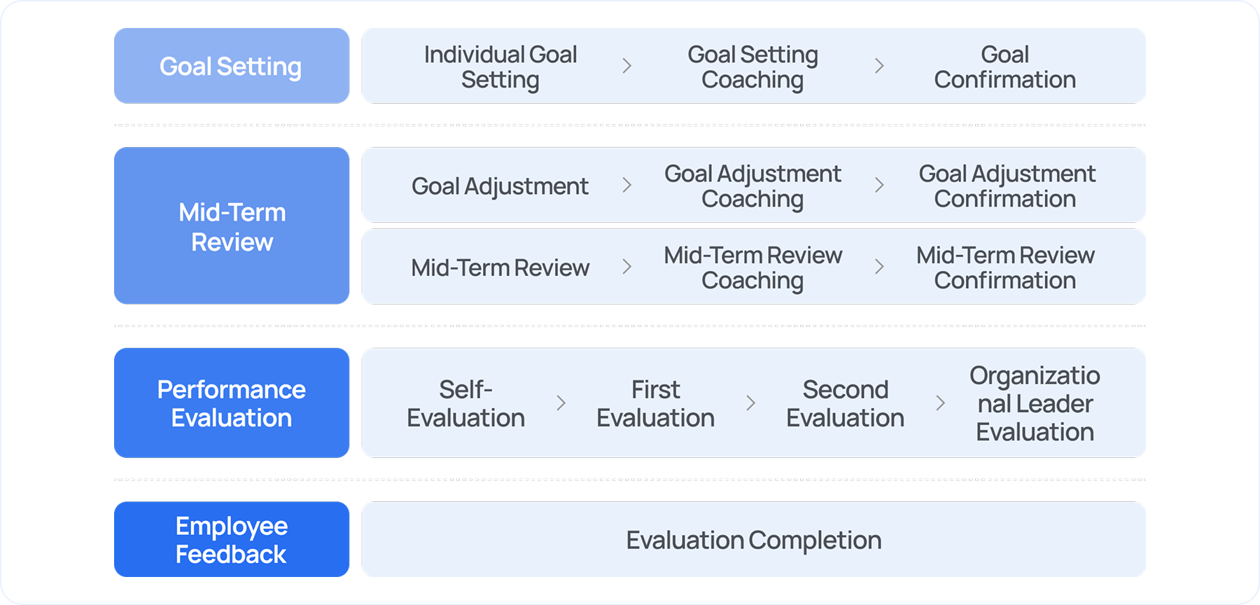
Task: Click the chevron after Self-Evaluation
Action: (x=561, y=403)
